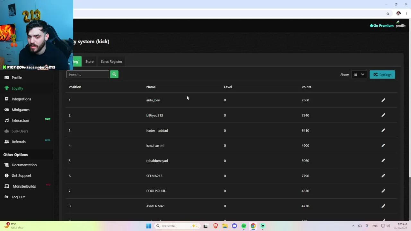Click the Log Out arrow icon
Screen dimensions: 411x231
[x=7, y=197]
